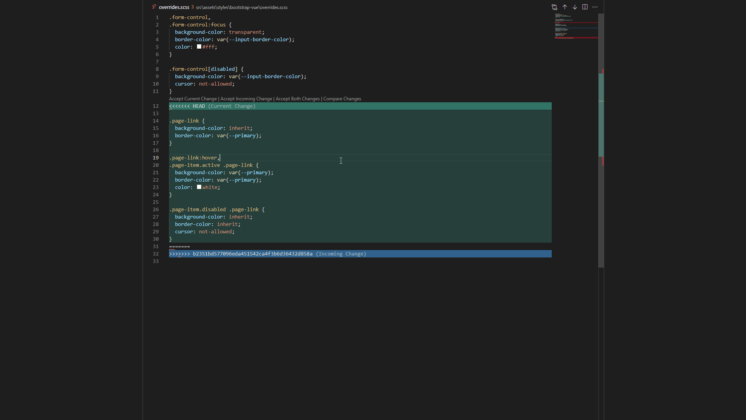Click 'cursor: not-allowed;' on line 29
The width and height of the screenshot is (746, 420).
(205, 232)
